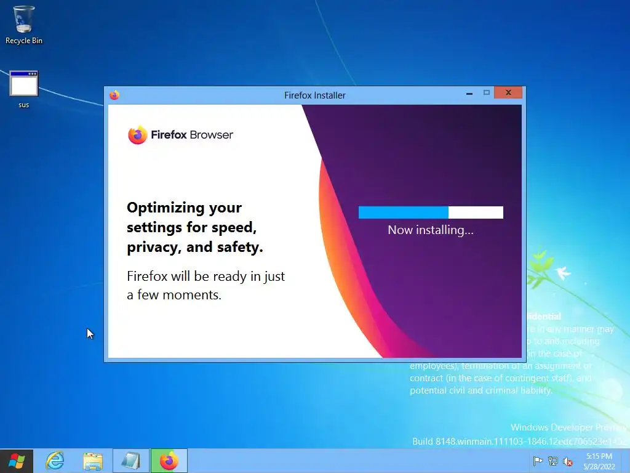The image size is (630, 473).
Task: Select the sus desktop shortcut
Action: 24,89
